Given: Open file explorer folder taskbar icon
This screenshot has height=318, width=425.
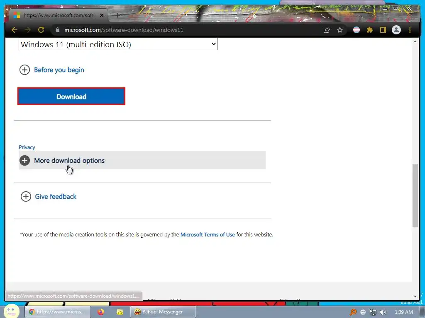Looking at the screenshot, I should 120,312.
